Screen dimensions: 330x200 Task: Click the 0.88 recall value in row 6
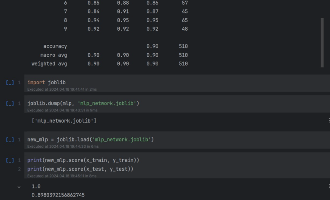[123, 3]
